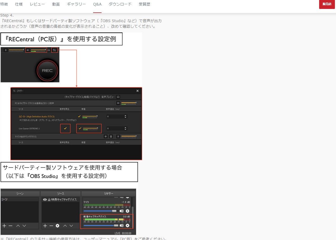The image size is (336, 240).
Task: Add scene with plus in OBS シーン panel
Action: click(4, 226)
